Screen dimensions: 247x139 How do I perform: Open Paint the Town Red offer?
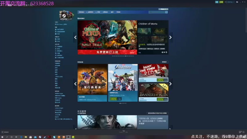point(153,73)
